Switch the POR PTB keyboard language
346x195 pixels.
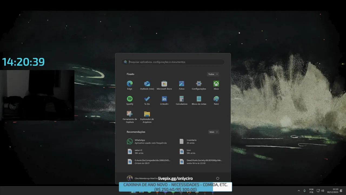point(311,191)
